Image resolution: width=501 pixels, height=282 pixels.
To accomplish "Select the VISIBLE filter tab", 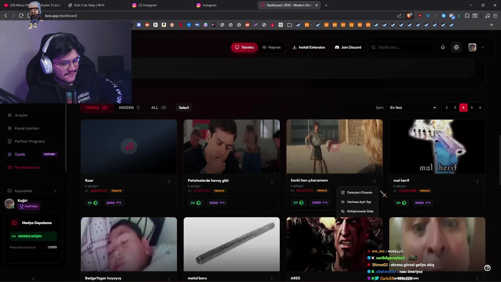I will click(96, 108).
